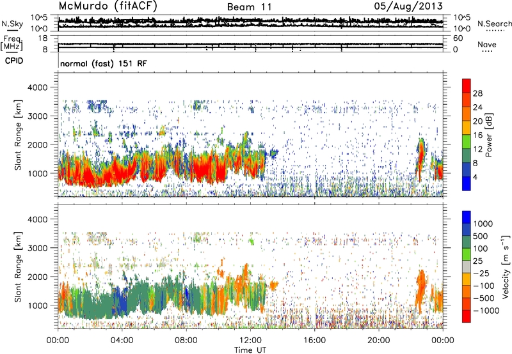Screen dimensions: 512x354
Task: Select the Freq. [MHz] axis label
Action: [x=12, y=43]
